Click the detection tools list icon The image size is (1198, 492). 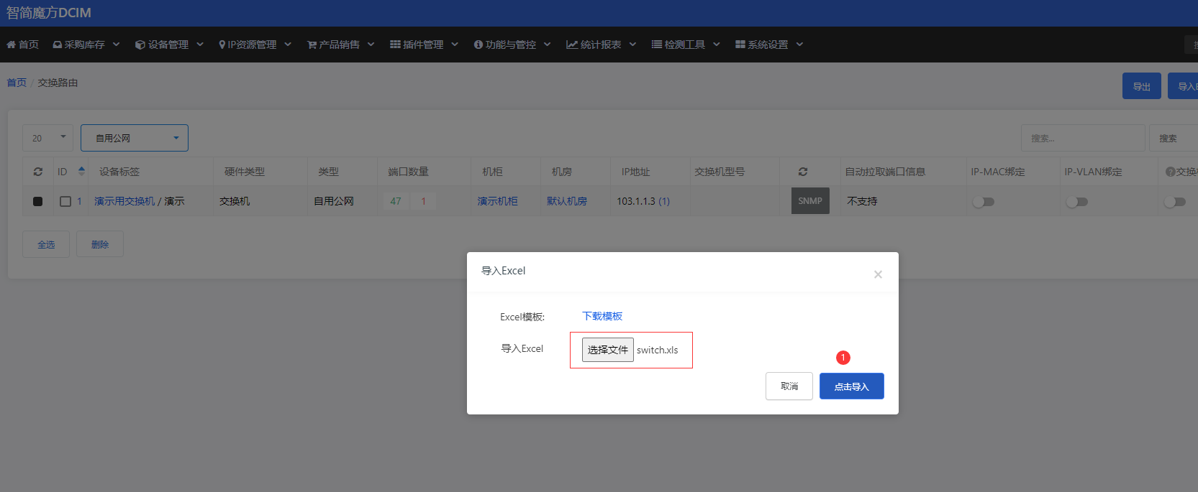coord(656,45)
